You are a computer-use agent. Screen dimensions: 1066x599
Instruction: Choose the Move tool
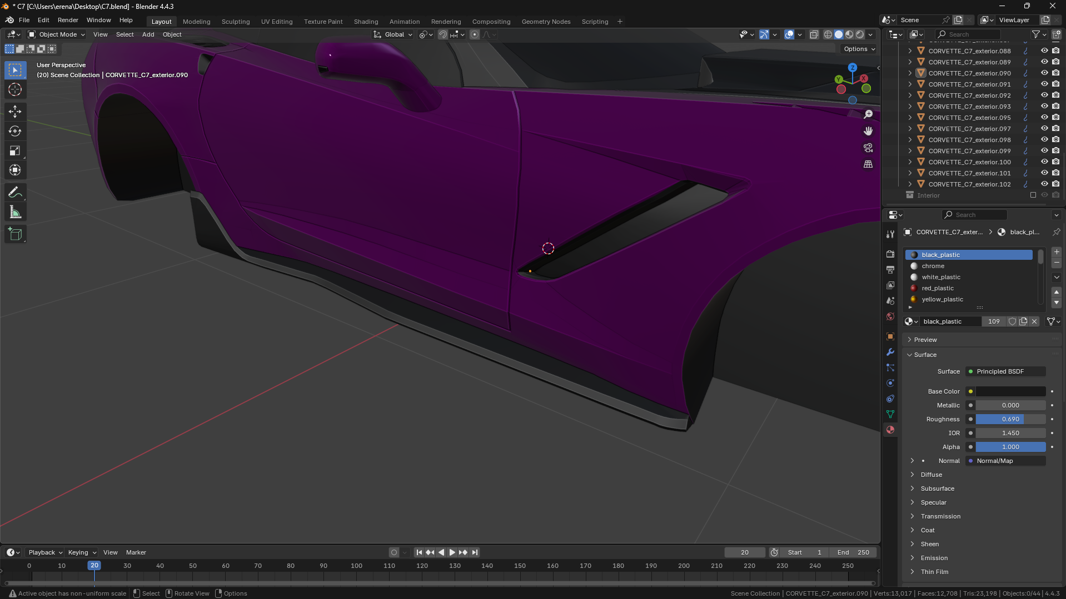[x=15, y=112]
